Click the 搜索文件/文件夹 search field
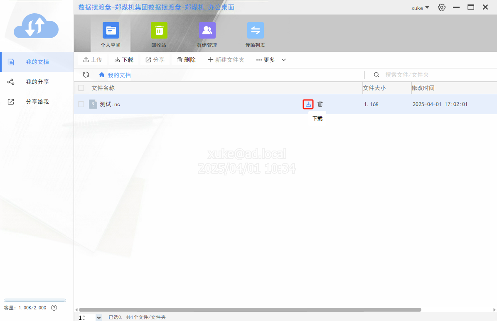The height and width of the screenshot is (321, 497). coord(432,75)
